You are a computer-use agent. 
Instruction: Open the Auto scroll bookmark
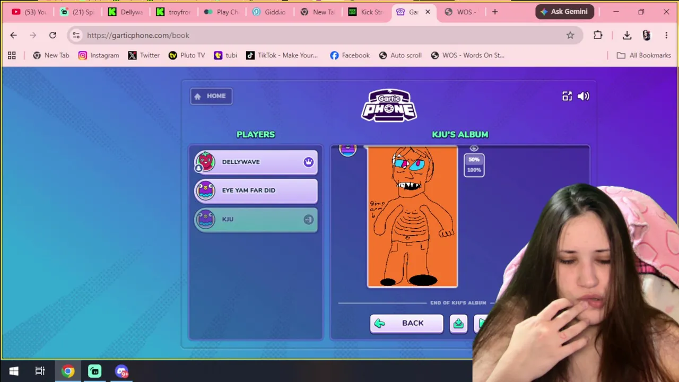tap(401, 55)
